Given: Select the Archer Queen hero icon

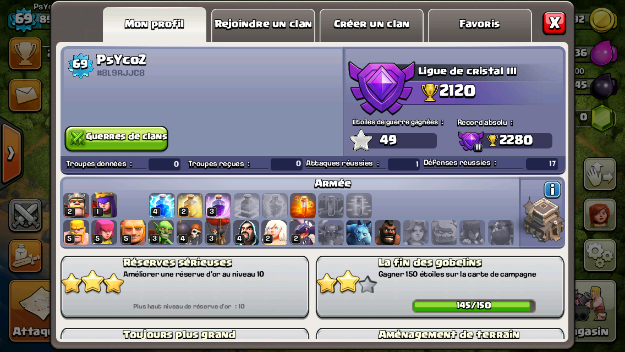Looking at the screenshot, I should coord(105,205).
